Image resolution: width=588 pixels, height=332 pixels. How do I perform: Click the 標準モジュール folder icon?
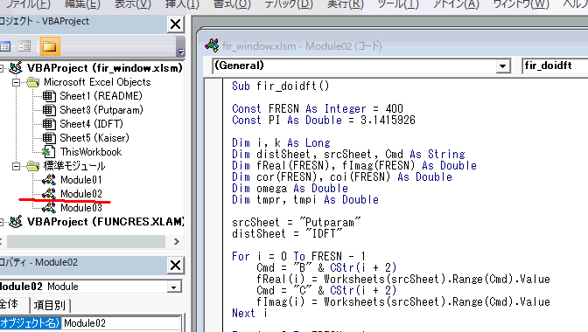coord(33,166)
